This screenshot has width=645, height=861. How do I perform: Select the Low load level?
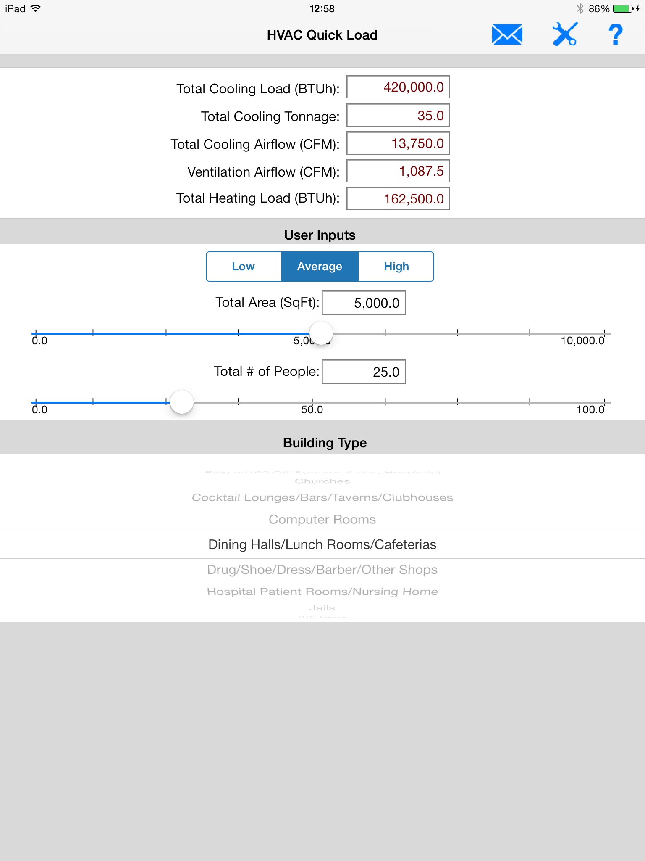tap(244, 266)
